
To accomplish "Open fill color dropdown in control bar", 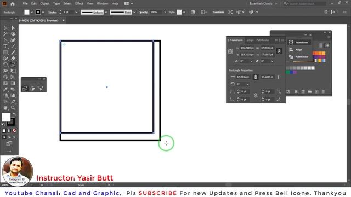I will coord(32,12).
